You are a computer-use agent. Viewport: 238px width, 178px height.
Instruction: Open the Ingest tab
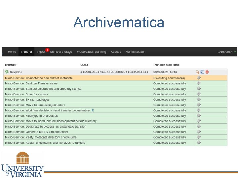pyautogui.click(x=41, y=52)
